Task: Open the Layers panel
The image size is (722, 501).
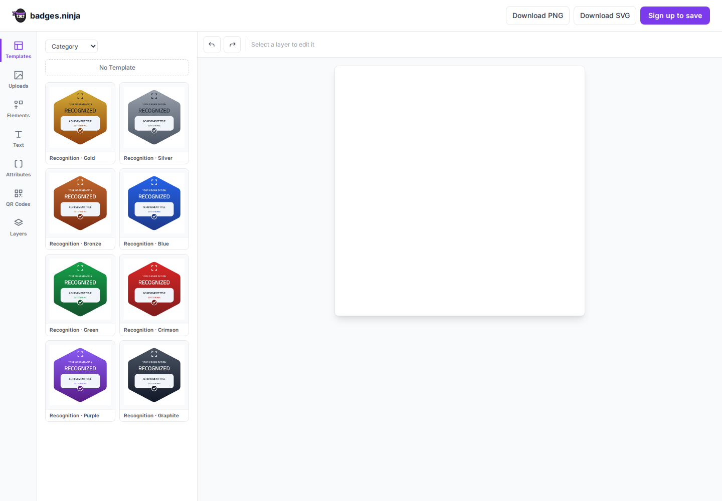Action: pyautogui.click(x=19, y=227)
